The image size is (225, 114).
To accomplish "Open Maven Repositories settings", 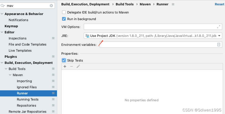I will (26, 106).
